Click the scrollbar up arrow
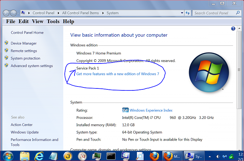Viewport: 244px width, 161px height. (239, 29)
